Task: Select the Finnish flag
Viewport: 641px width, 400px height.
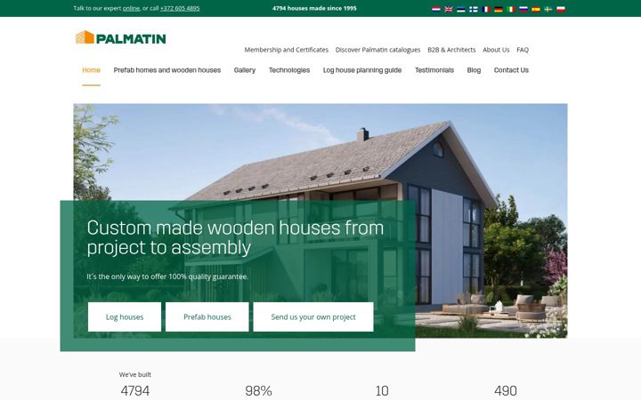Action: pos(474,9)
